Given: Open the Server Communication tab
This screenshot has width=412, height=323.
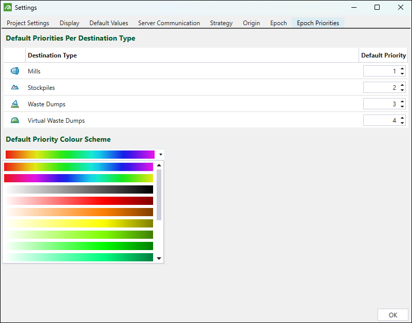Looking at the screenshot, I should coord(169,23).
